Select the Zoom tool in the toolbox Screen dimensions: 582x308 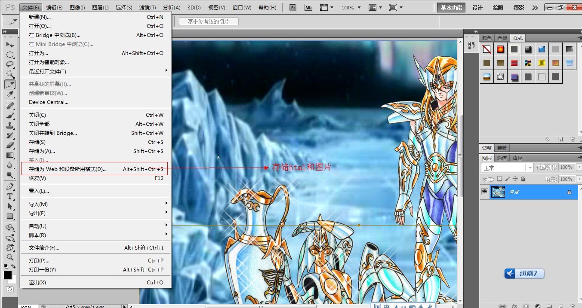coord(10,257)
